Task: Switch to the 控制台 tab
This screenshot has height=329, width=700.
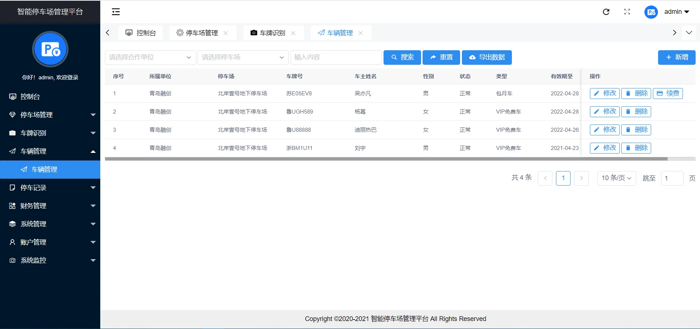Action: pos(141,33)
